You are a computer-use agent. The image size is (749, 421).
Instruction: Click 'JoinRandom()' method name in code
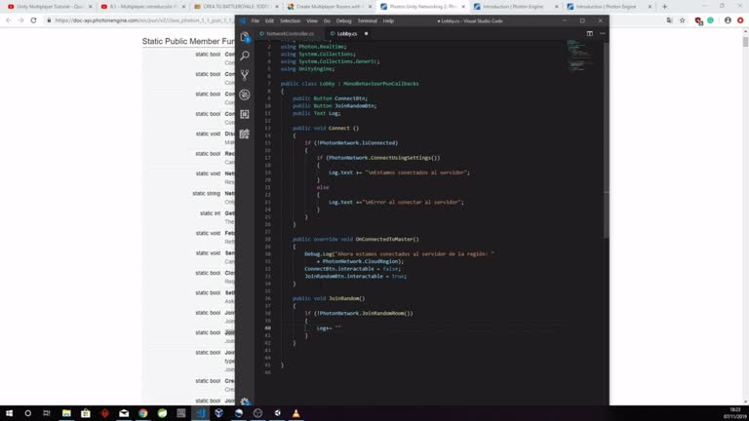coord(347,298)
